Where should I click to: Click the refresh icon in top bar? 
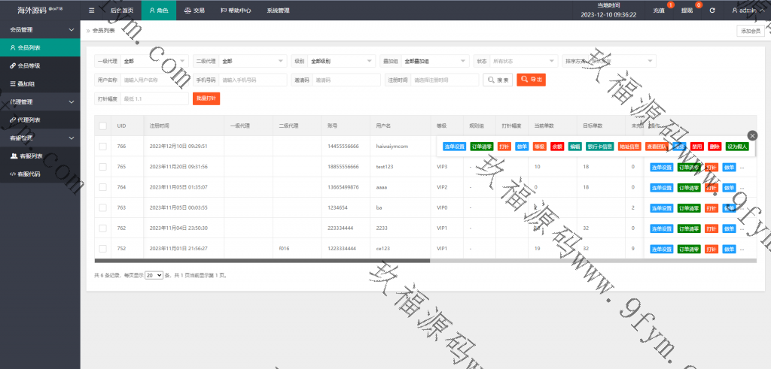[712, 11]
